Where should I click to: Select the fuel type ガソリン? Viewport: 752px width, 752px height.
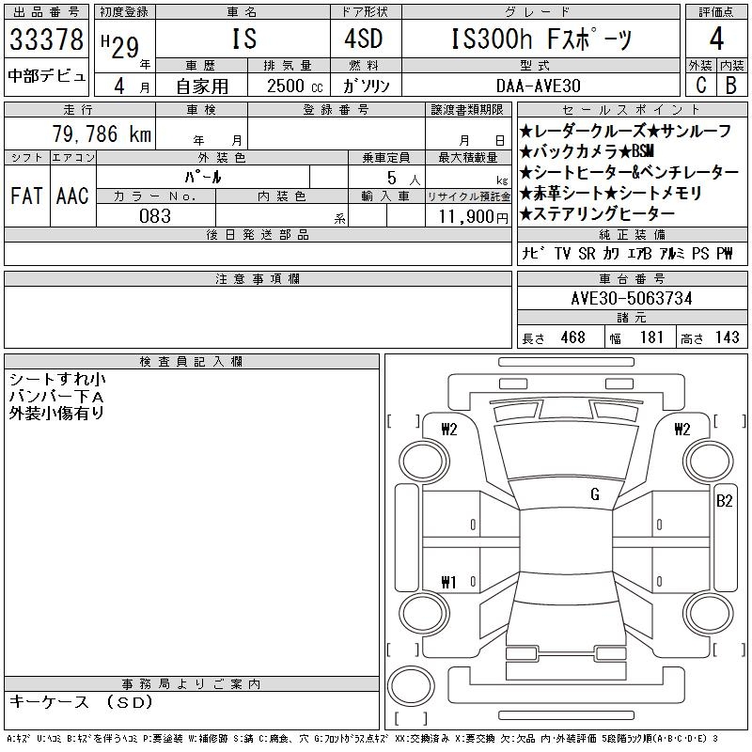[x=366, y=86]
